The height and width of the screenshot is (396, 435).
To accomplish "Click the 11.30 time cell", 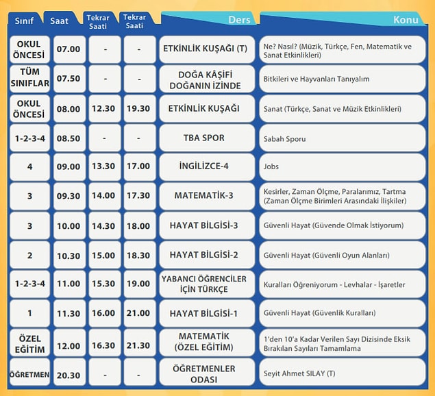I will 69,313.
